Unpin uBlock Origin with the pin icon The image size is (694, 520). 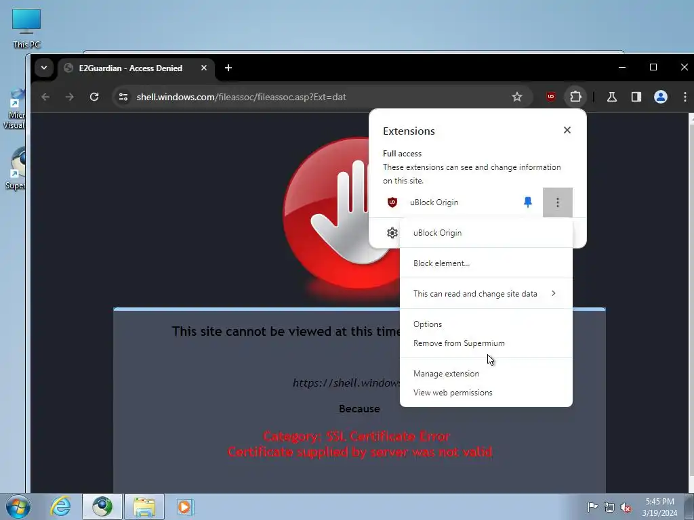[x=527, y=202]
